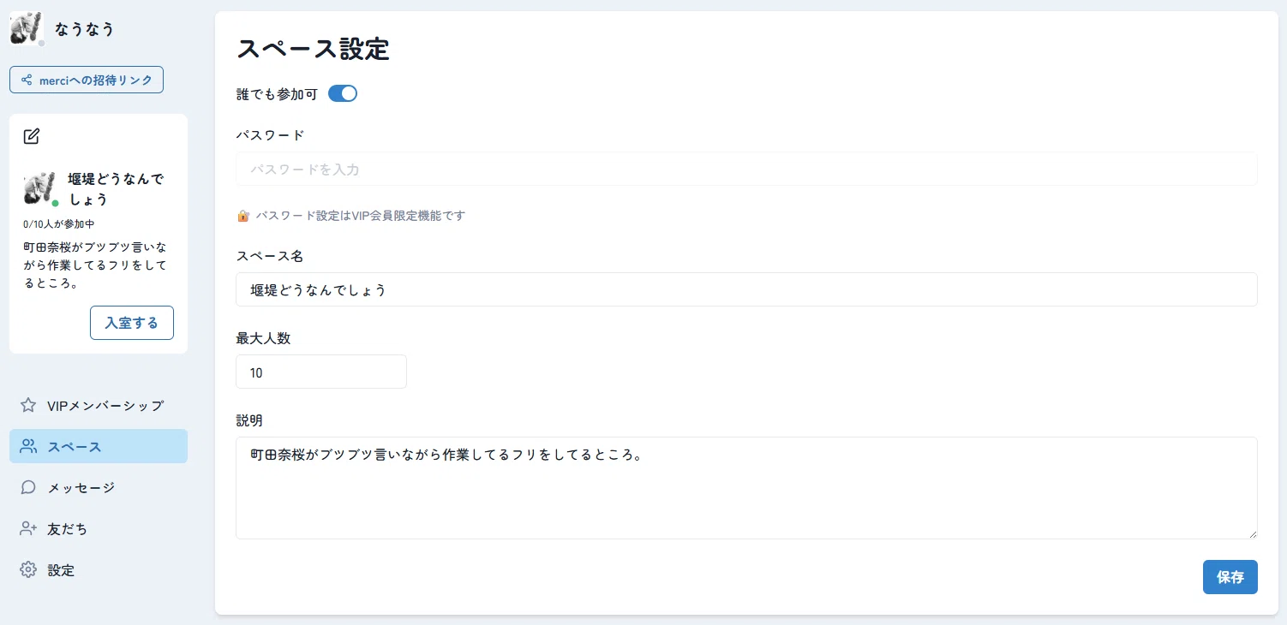Focus the パスワードを入力 field

(746, 170)
